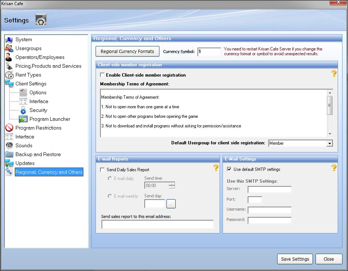Click the Rent Types clock icon
Screen dimensions: 348x271
(x=9, y=75)
